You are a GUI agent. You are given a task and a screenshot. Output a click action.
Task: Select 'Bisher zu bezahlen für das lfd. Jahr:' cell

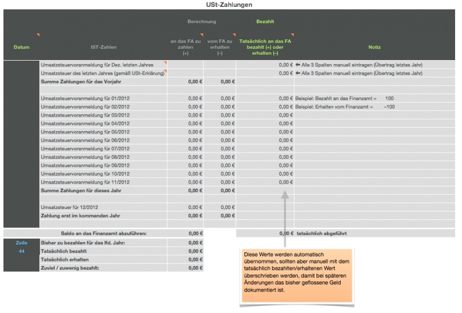click(x=103, y=243)
